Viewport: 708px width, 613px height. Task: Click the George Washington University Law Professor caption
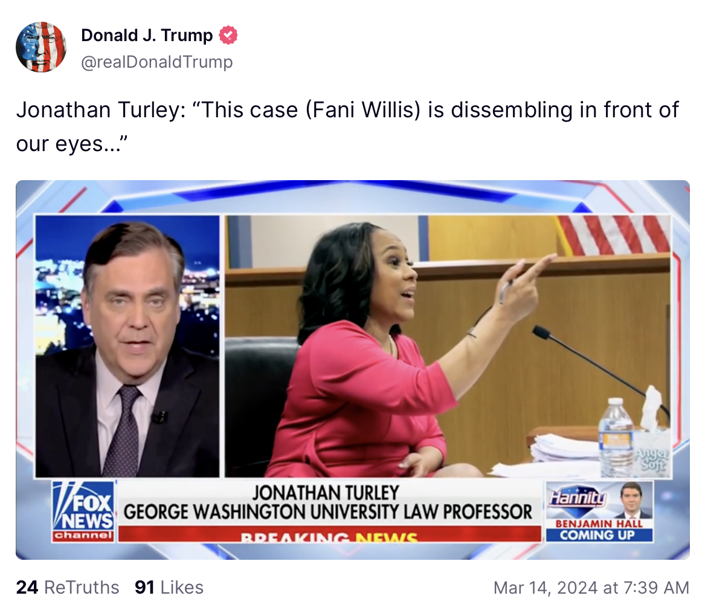[x=328, y=512]
